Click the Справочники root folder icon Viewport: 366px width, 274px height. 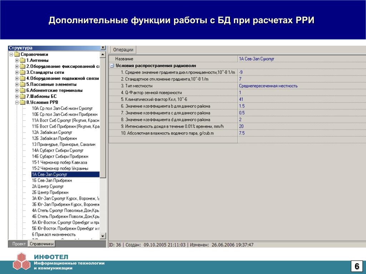point(17,55)
